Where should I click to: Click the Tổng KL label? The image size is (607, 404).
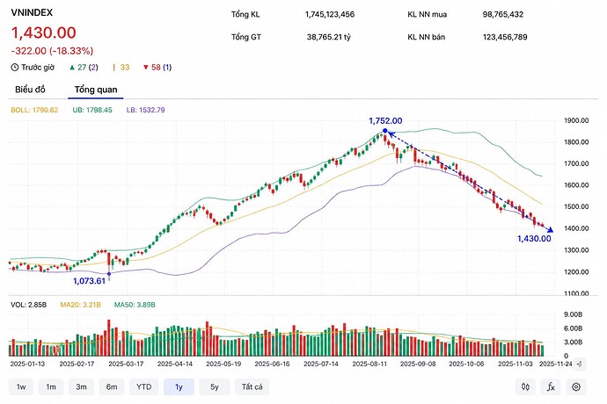tap(245, 14)
